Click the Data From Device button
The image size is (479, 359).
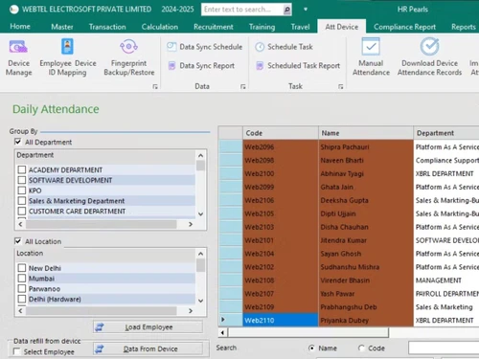pos(148,348)
